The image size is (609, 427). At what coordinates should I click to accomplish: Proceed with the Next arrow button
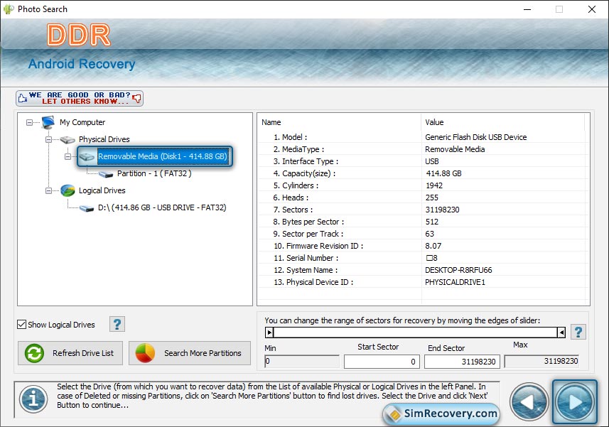tap(575, 401)
